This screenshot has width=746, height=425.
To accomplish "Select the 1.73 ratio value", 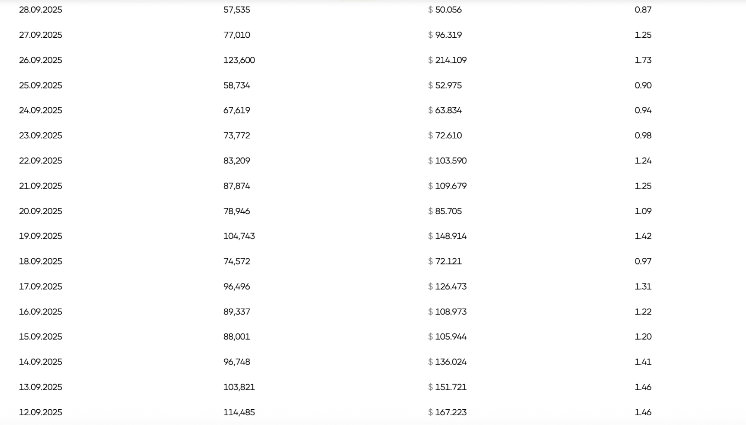I will 643,60.
